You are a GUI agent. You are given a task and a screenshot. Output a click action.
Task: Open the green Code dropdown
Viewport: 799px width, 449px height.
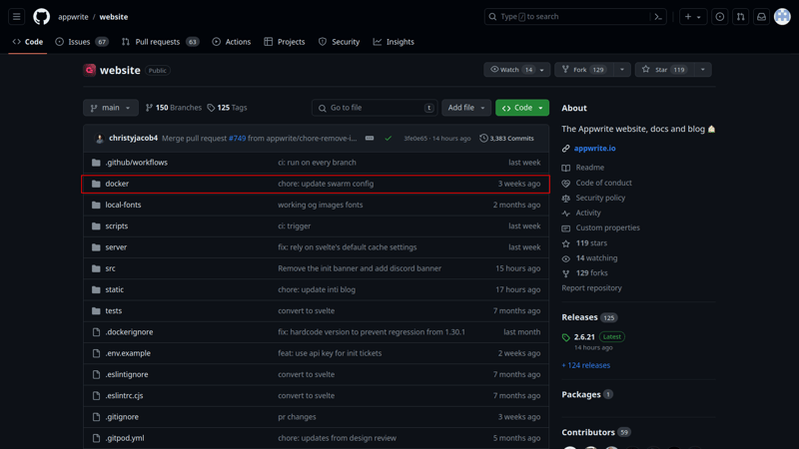521,108
